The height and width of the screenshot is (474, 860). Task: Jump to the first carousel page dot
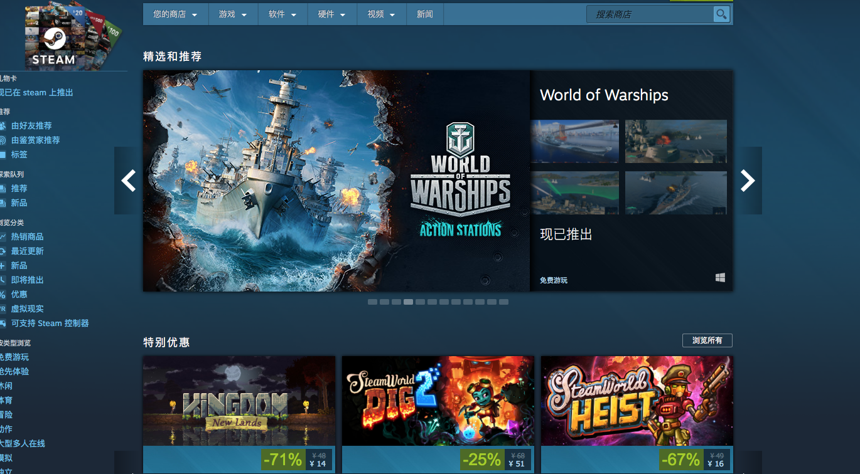(x=372, y=302)
